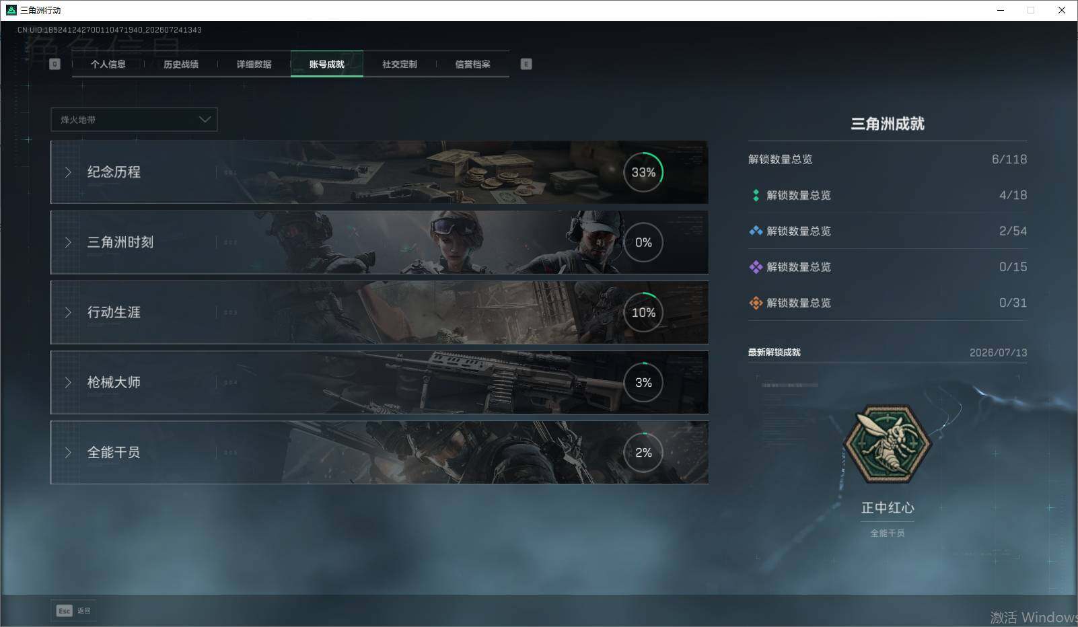Click the purple tier achievement icon
The width and height of the screenshot is (1078, 627).
click(x=756, y=267)
